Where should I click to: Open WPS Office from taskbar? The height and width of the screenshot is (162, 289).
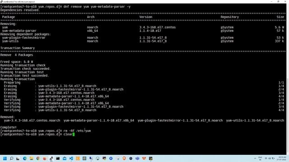[144, 158]
